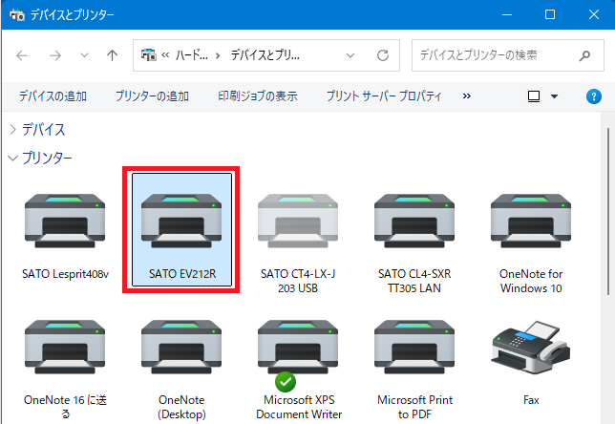Select the SATO EV212R printer icon

(181, 221)
